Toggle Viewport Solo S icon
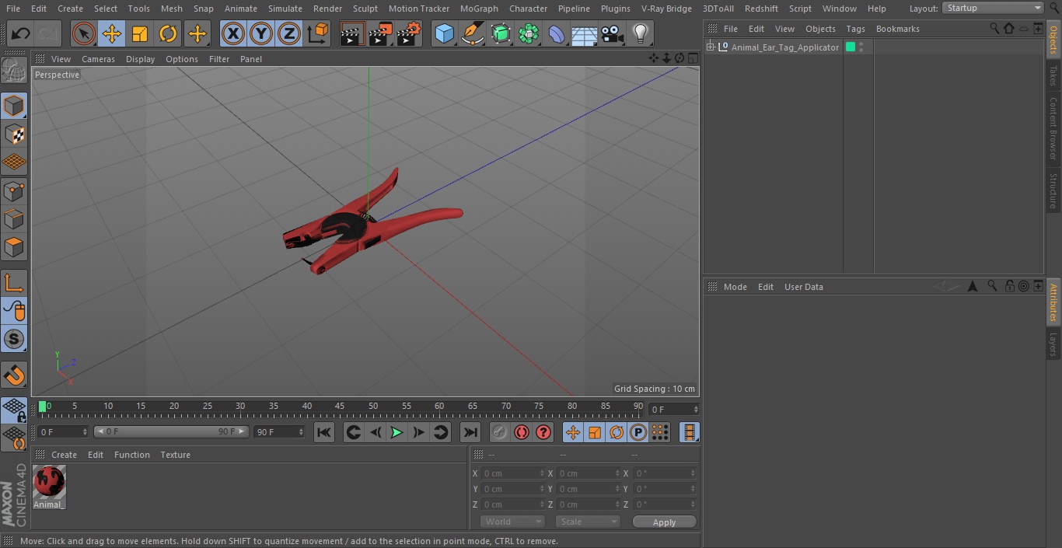Image resolution: width=1062 pixels, height=548 pixels. pos(14,339)
